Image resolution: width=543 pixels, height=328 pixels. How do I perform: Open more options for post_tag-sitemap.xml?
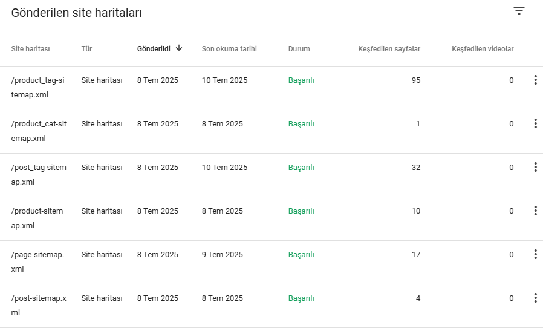click(535, 168)
